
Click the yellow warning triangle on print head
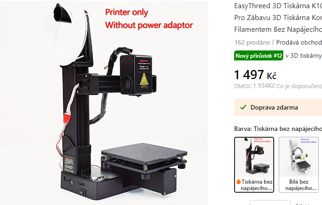[144, 80]
